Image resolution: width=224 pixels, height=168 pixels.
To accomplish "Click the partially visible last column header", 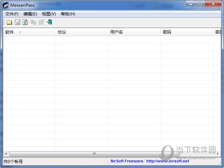I will pyautogui.click(x=217, y=32).
